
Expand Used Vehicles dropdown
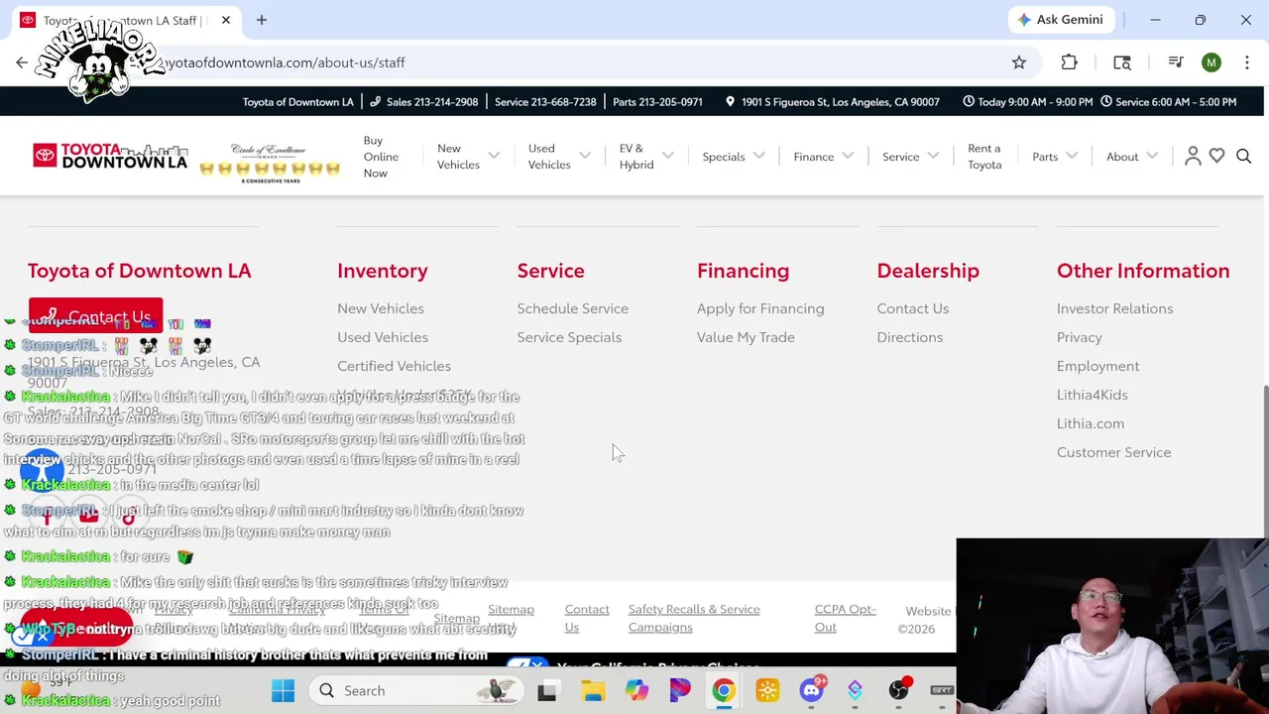[x=559, y=157]
